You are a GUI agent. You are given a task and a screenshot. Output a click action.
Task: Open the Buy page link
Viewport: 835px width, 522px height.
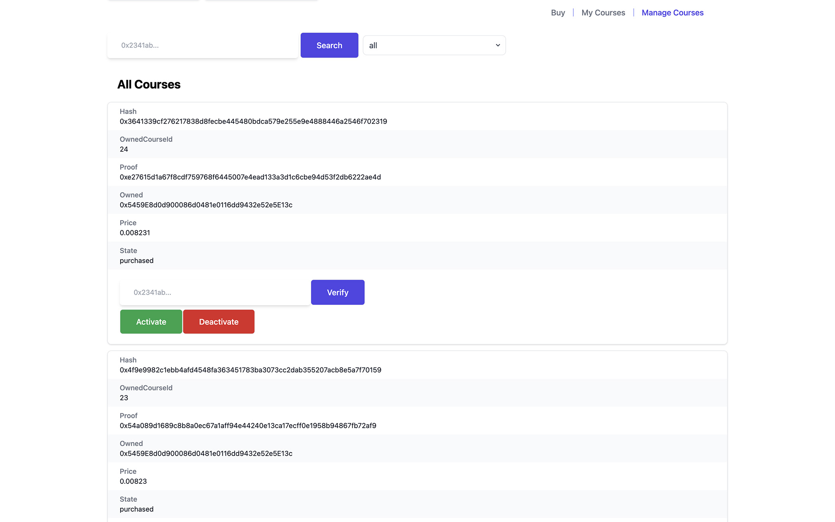coord(557,13)
